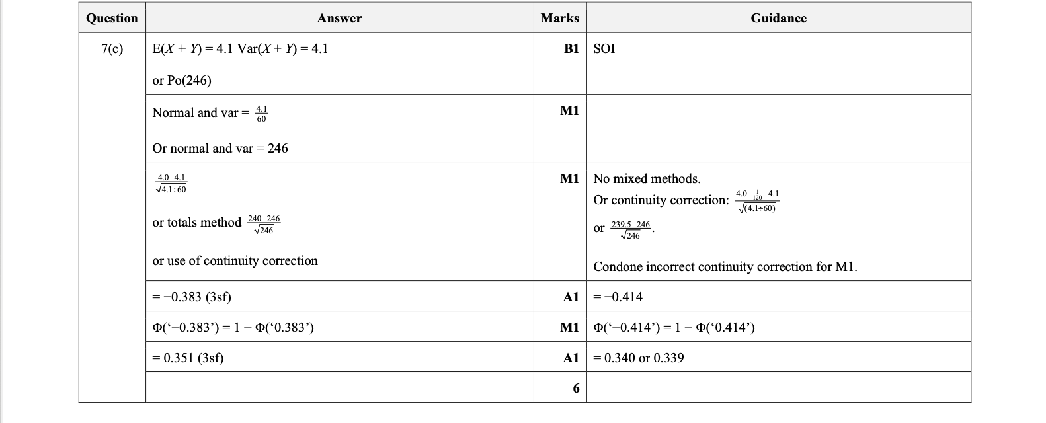The width and height of the screenshot is (1046, 423).
Task: Click 'Or continuity correction:' guidance text
Action: pyautogui.click(x=661, y=200)
